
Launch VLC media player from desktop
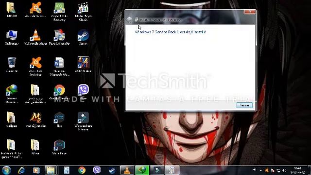[x=35, y=37]
